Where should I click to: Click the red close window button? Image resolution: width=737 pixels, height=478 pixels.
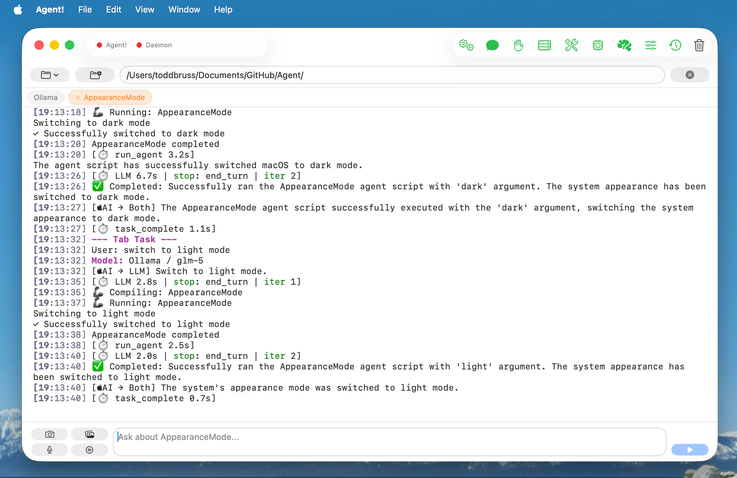[x=39, y=45]
